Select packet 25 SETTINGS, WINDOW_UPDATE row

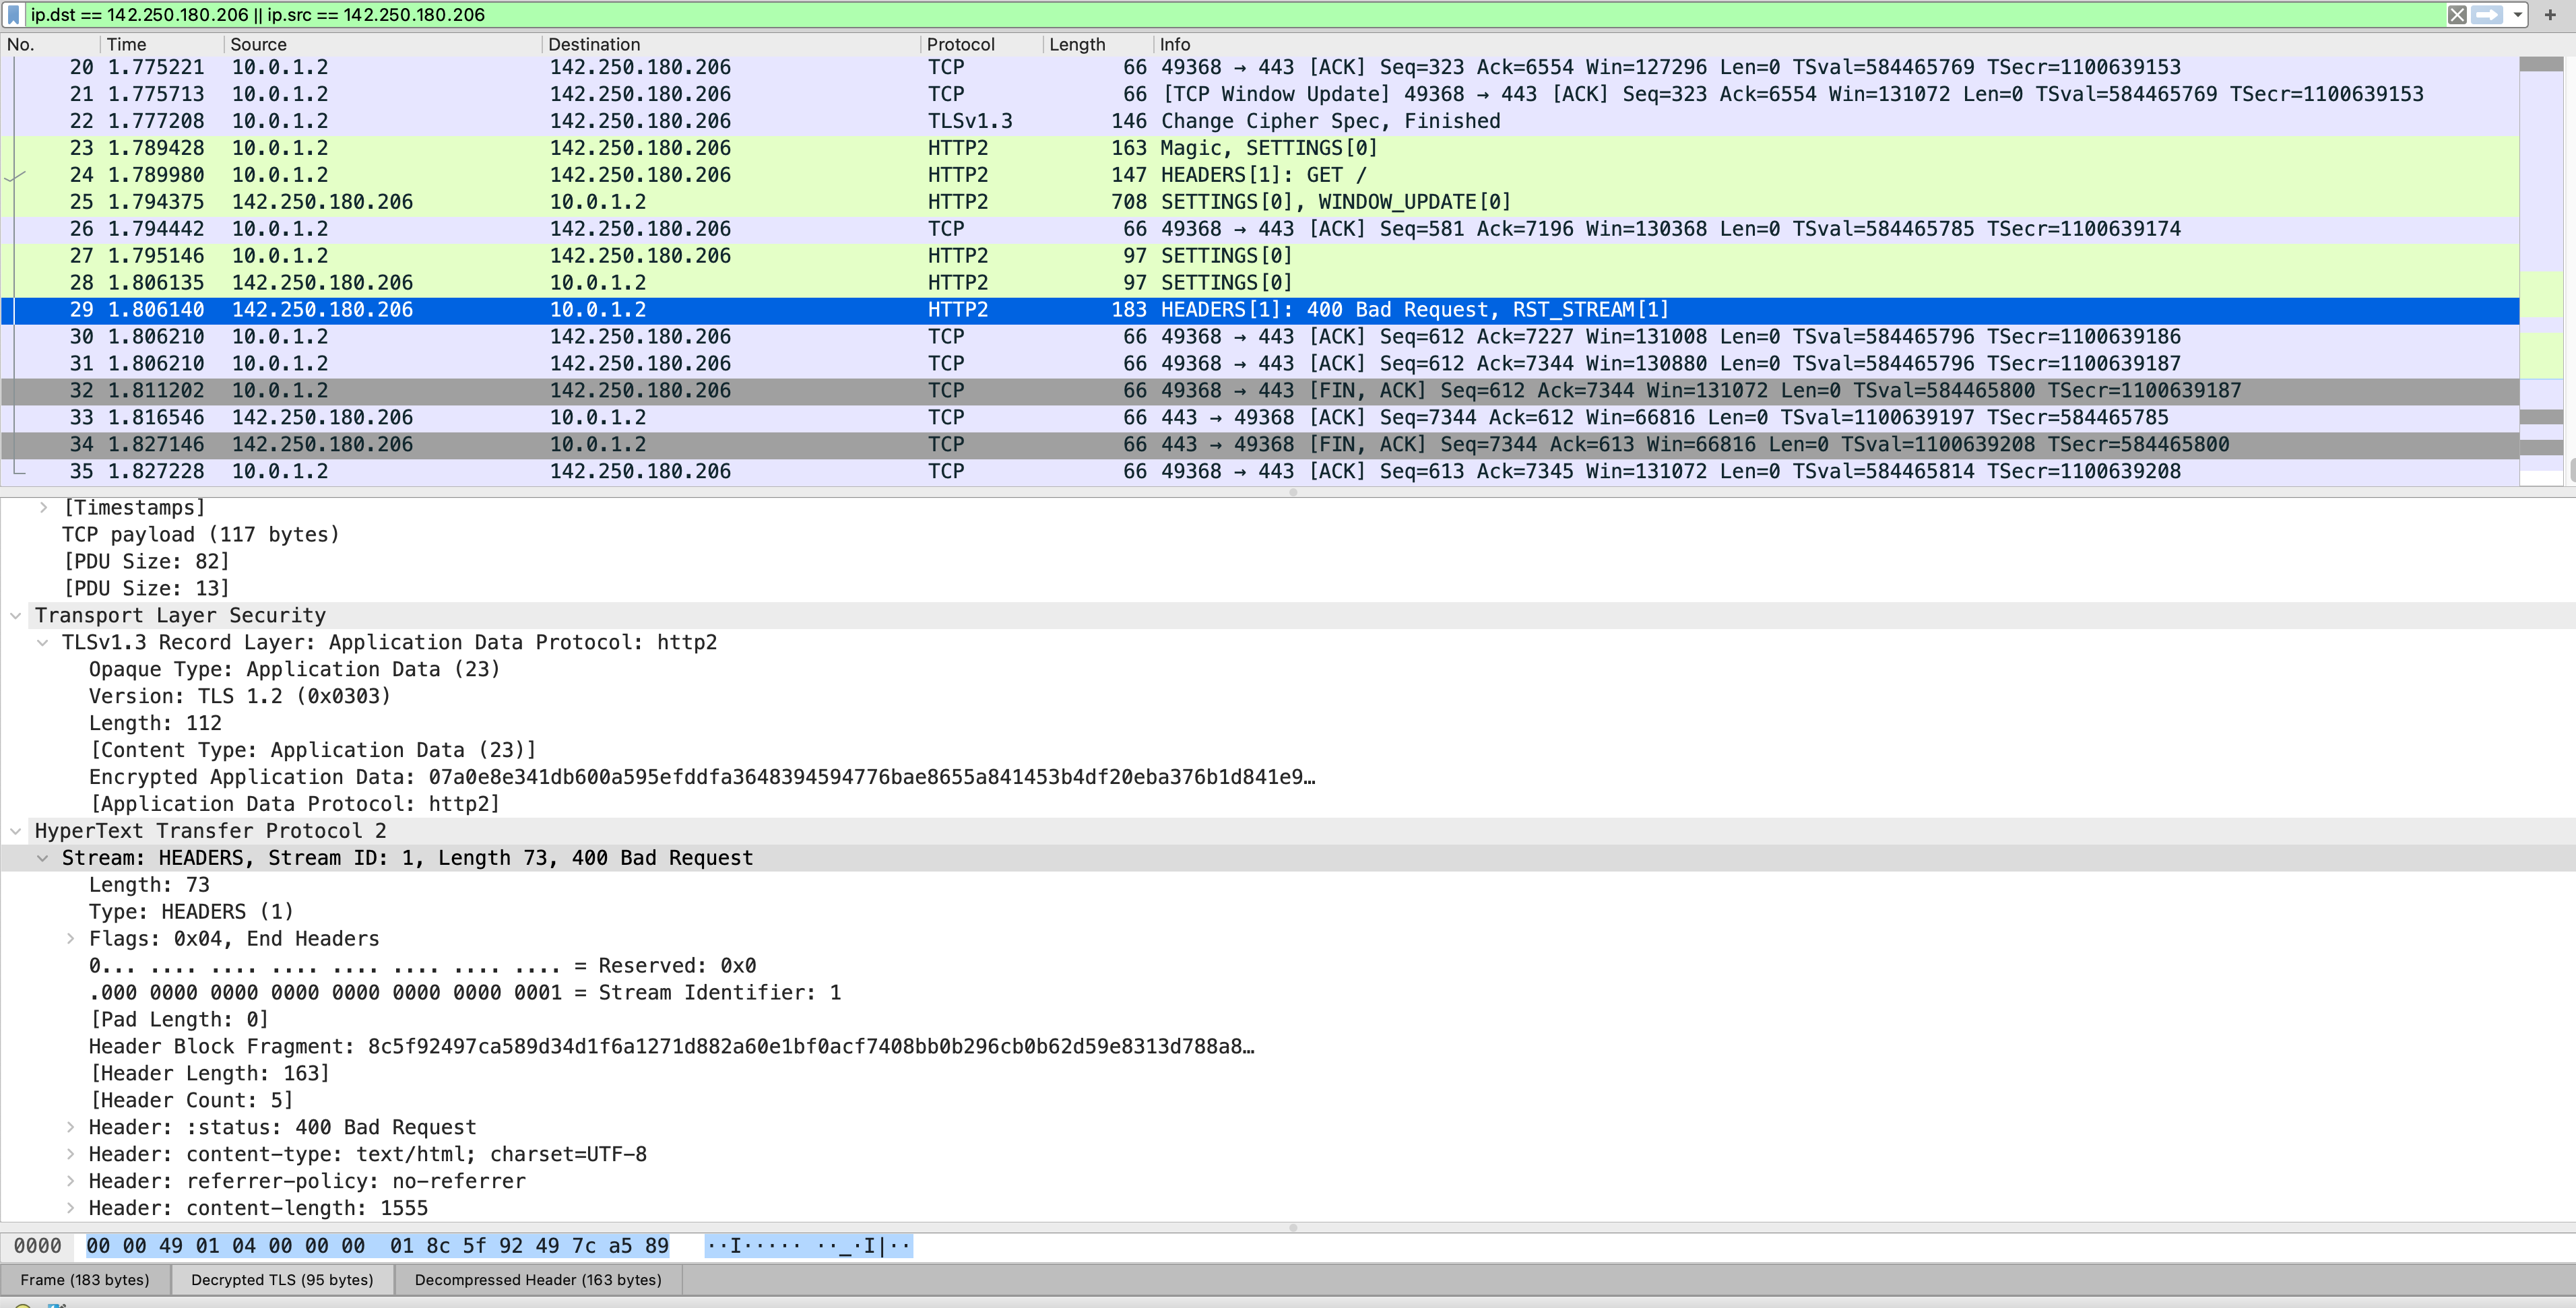1260,202
